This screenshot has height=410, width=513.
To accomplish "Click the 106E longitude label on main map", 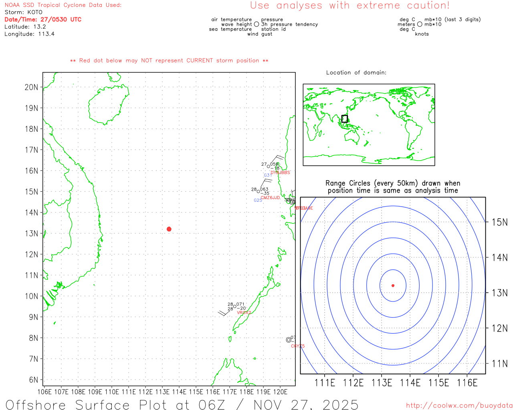I will tap(44, 392).
